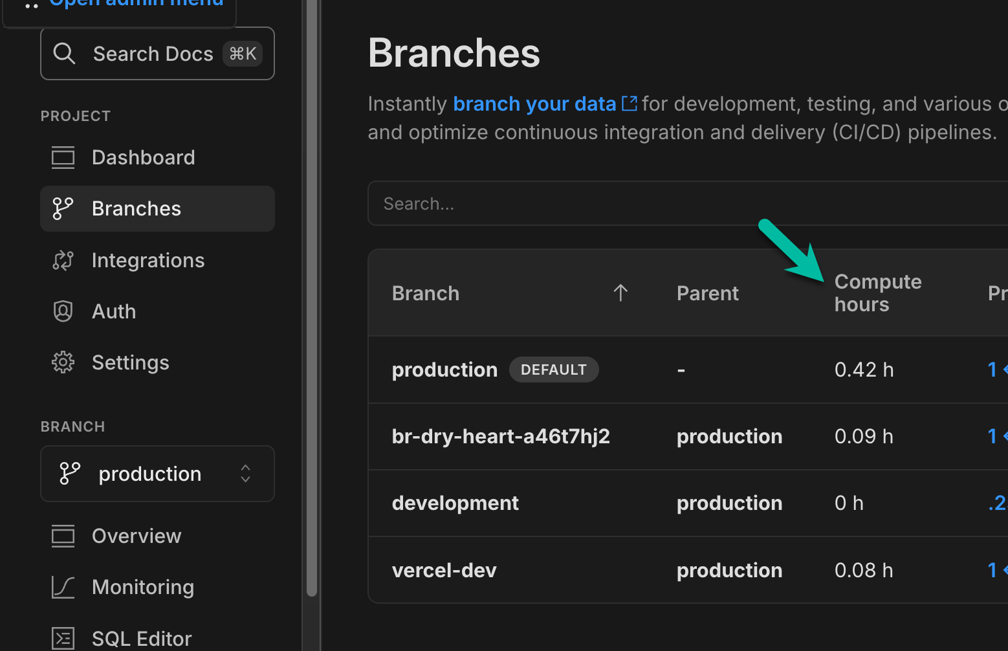Click the branch icon in production selector
Screen dimensions: 1008x651
tap(70, 474)
